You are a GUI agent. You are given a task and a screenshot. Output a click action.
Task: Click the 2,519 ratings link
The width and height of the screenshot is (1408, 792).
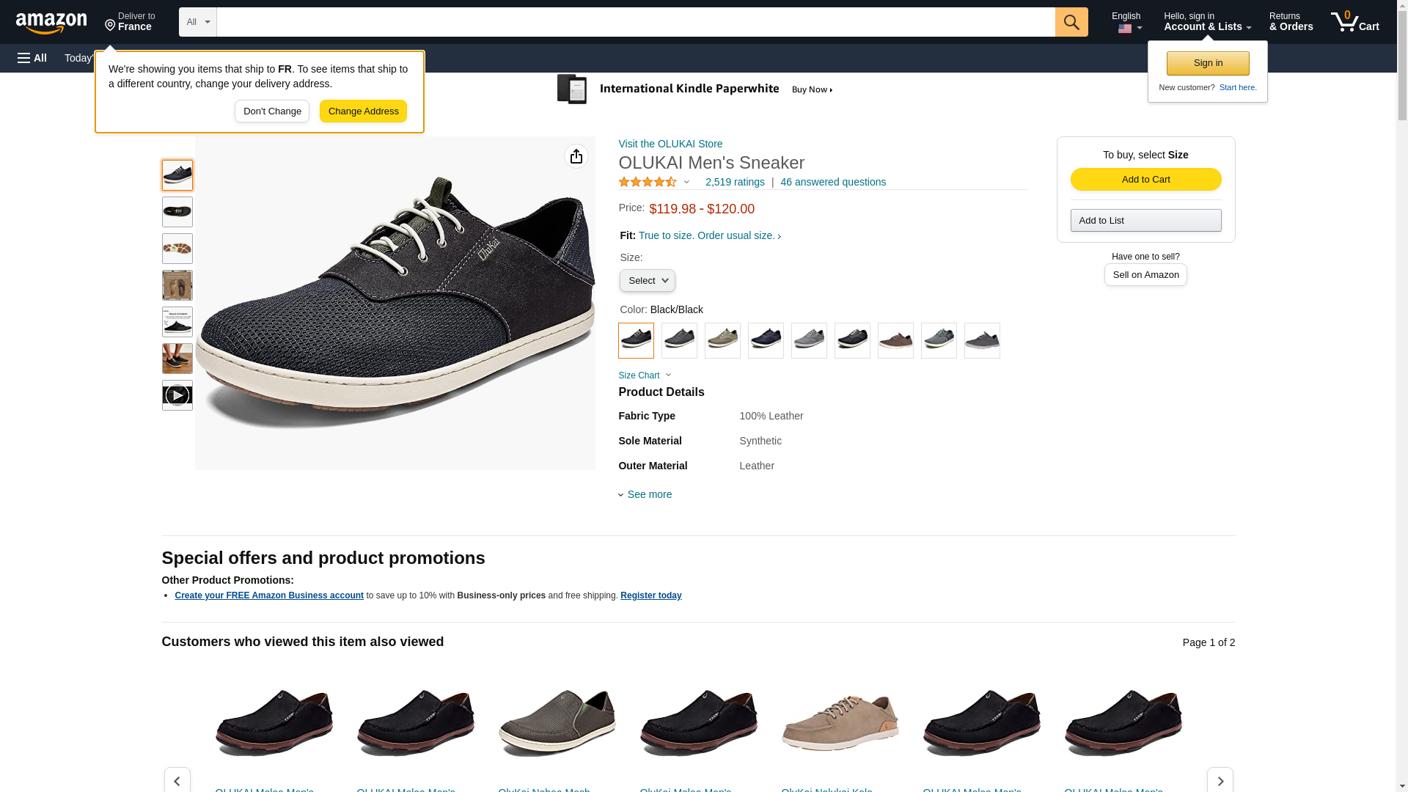point(734,182)
